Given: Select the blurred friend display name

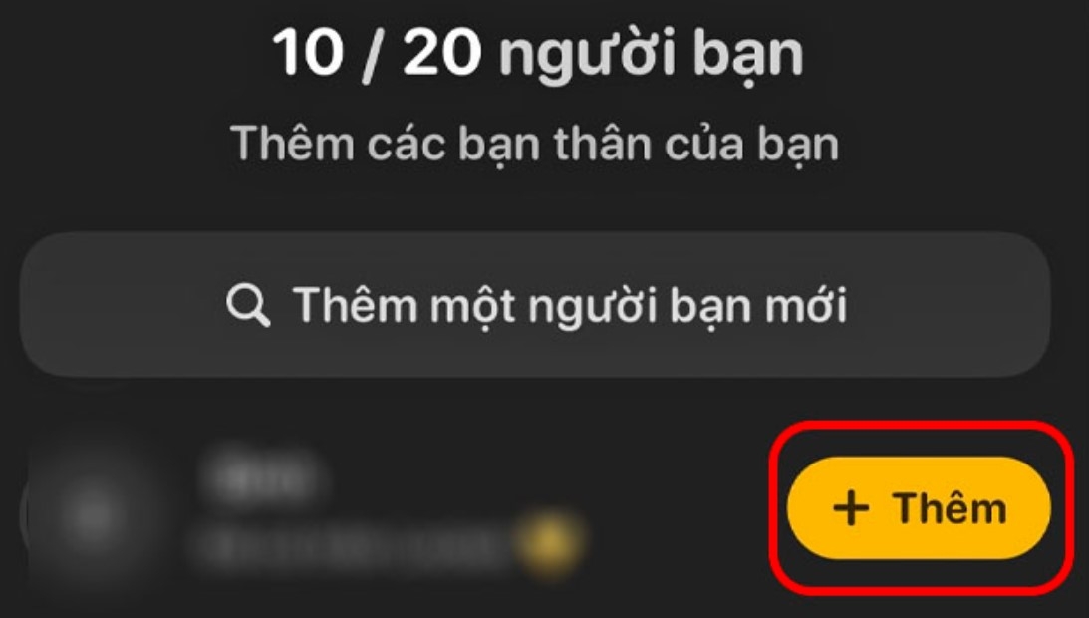Looking at the screenshot, I should click(x=262, y=475).
